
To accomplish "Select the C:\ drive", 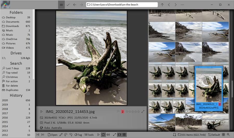I will [16, 58].
